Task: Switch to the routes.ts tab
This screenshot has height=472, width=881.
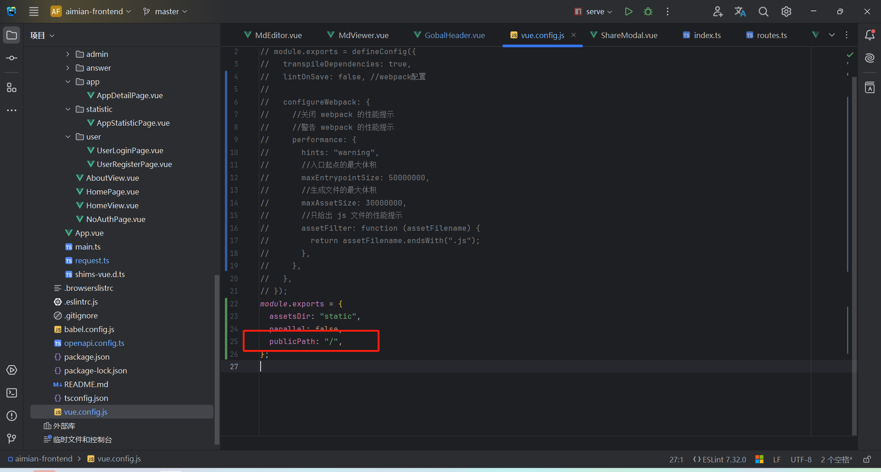Action: coord(771,35)
